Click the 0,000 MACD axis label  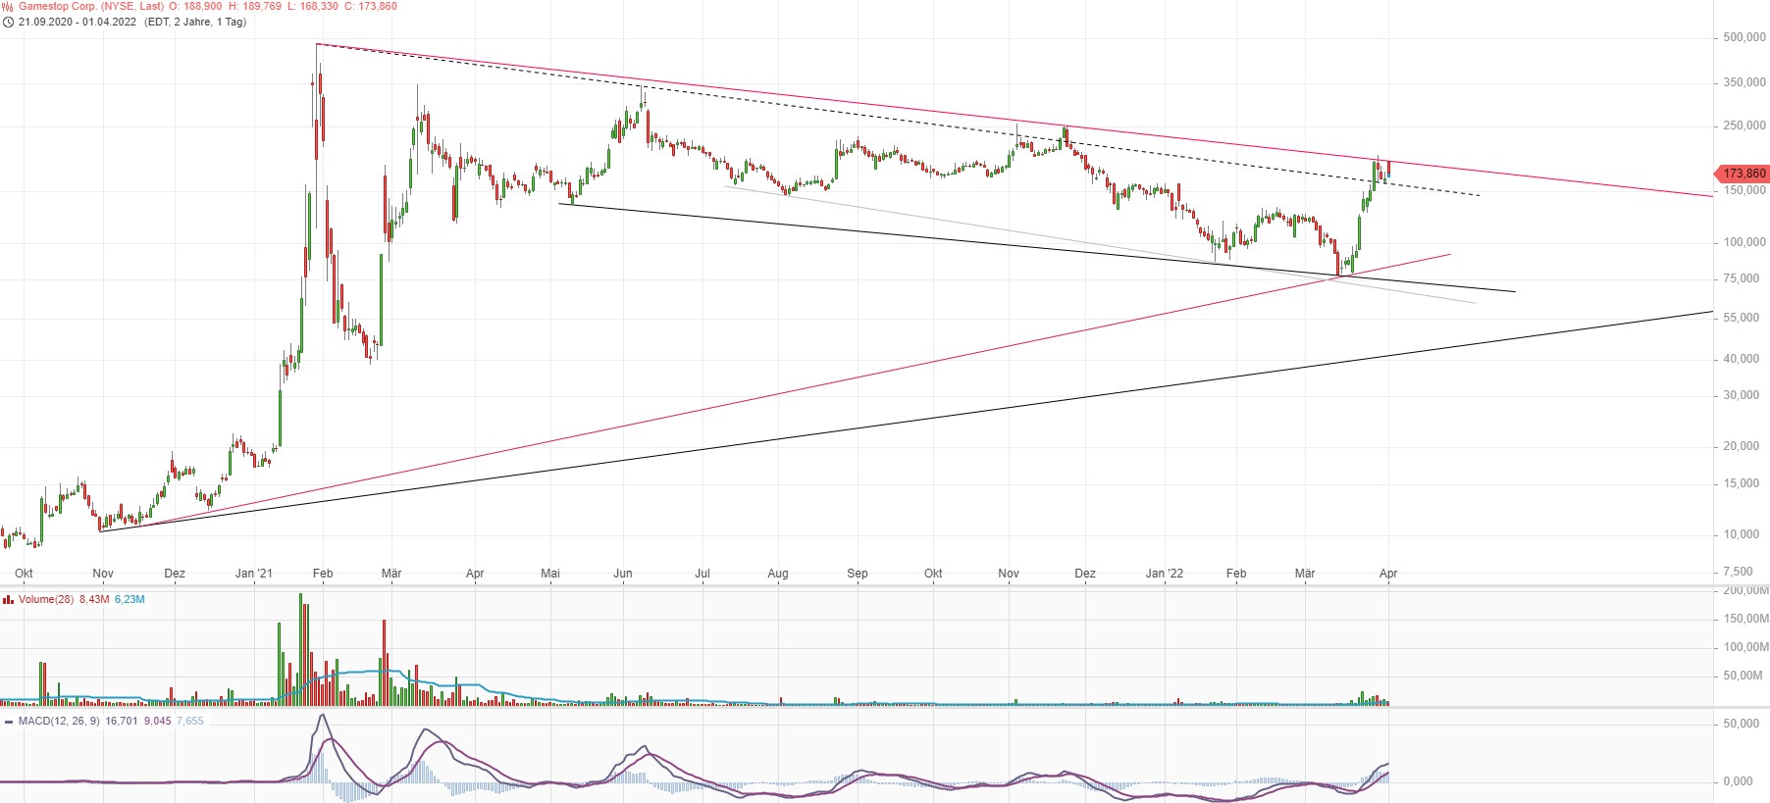(1739, 781)
